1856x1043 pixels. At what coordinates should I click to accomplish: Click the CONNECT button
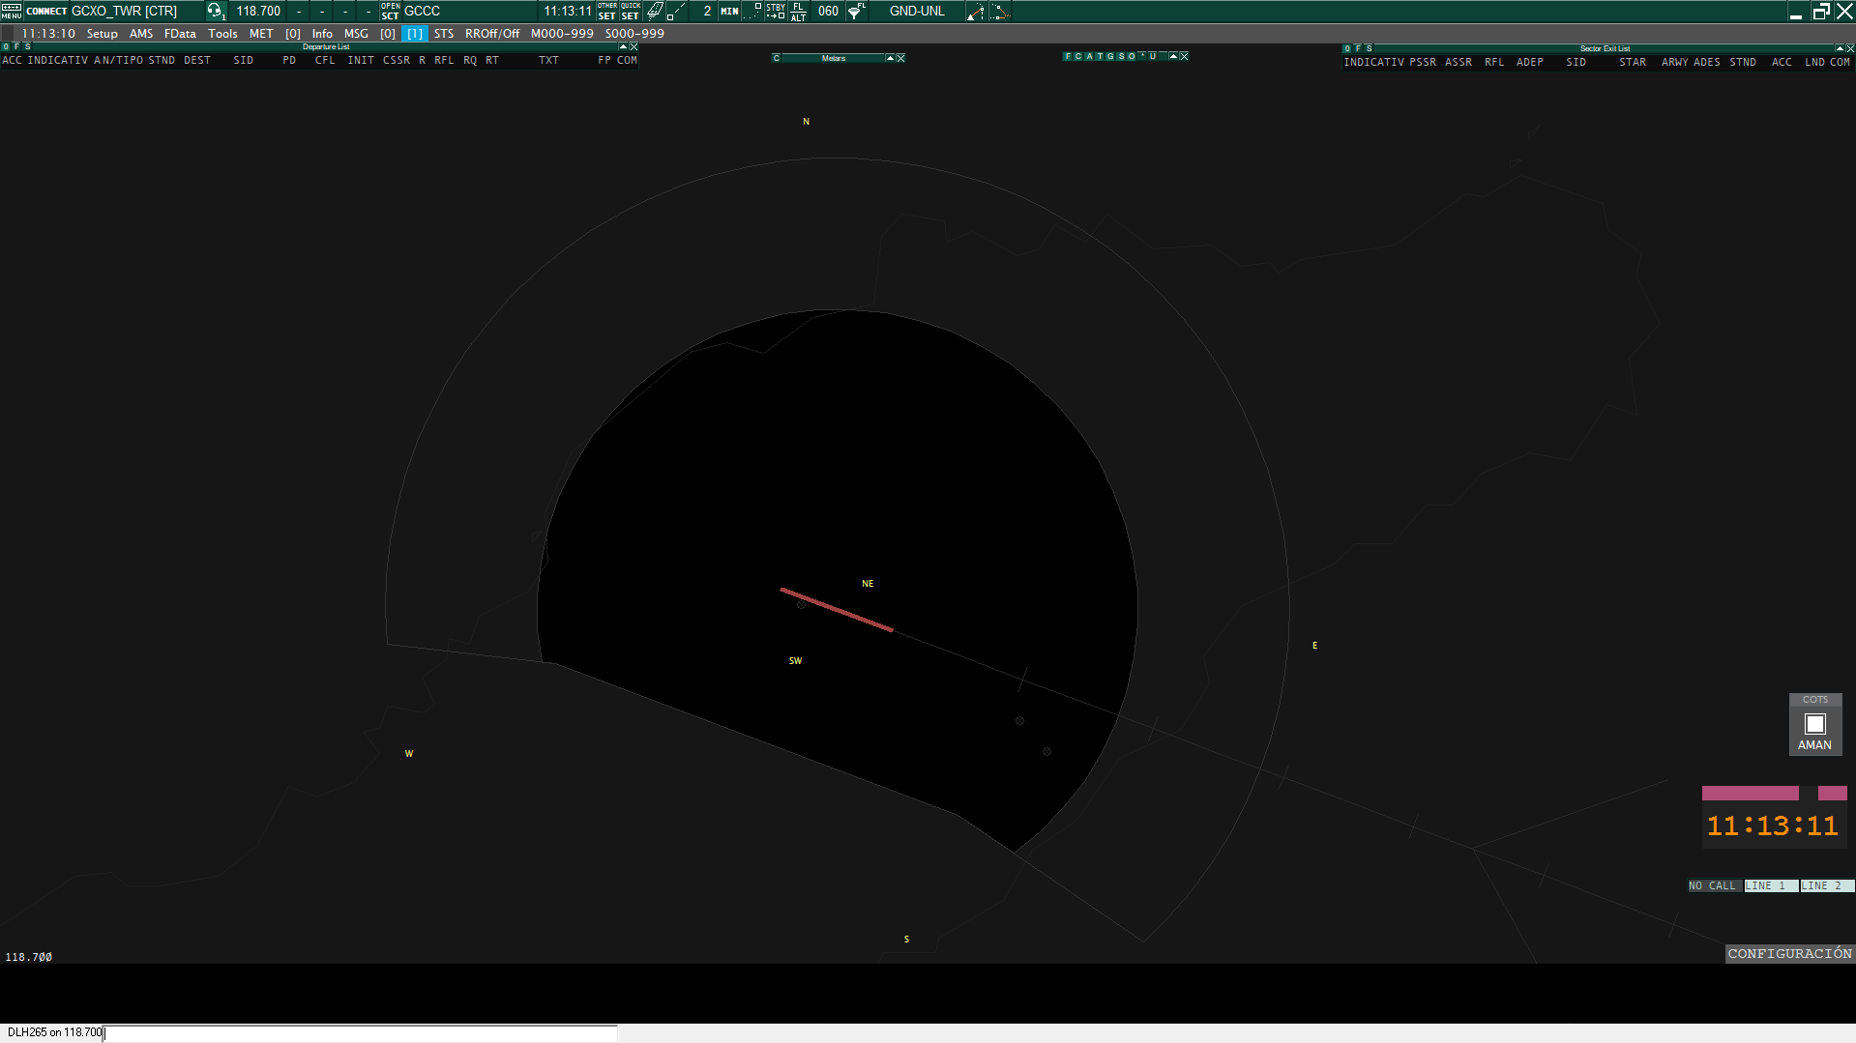[x=46, y=11]
